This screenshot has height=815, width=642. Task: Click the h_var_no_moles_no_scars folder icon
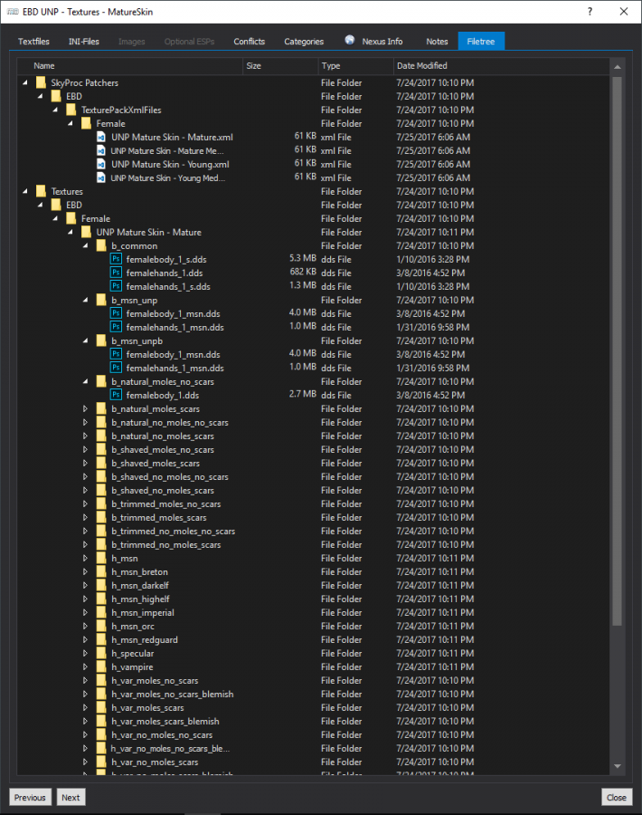click(101, 734)
